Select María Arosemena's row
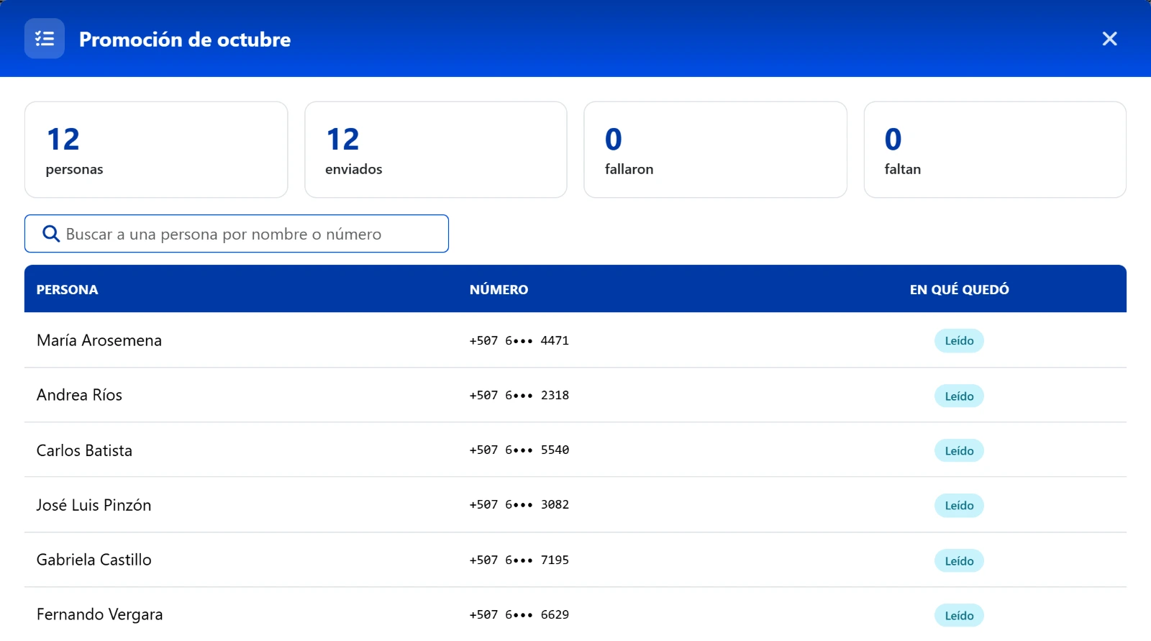 pos(575,340)
